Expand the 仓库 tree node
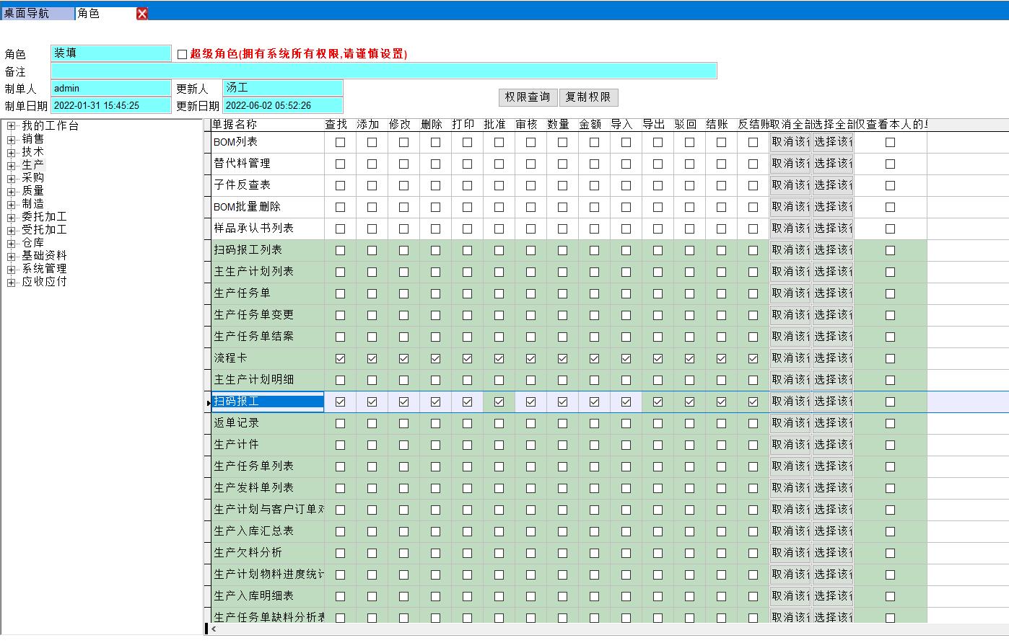Image resolution: width=1009 pixels, height=643 pixels. pos(12,244)
